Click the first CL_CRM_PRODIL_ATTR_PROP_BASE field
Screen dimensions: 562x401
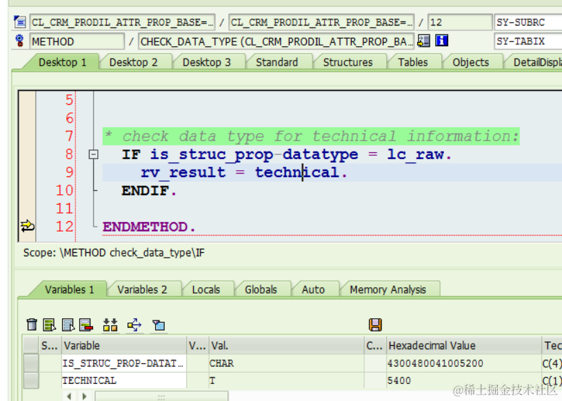tap(123, 22)
